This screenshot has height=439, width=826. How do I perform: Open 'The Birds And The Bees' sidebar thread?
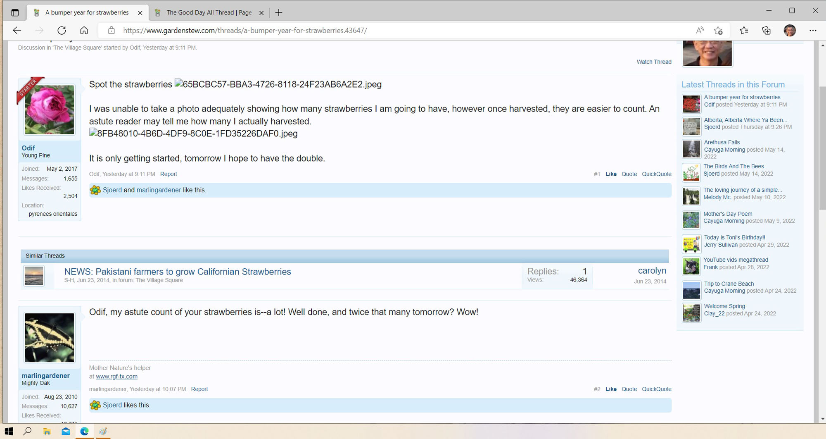click(x=733, y=166)
